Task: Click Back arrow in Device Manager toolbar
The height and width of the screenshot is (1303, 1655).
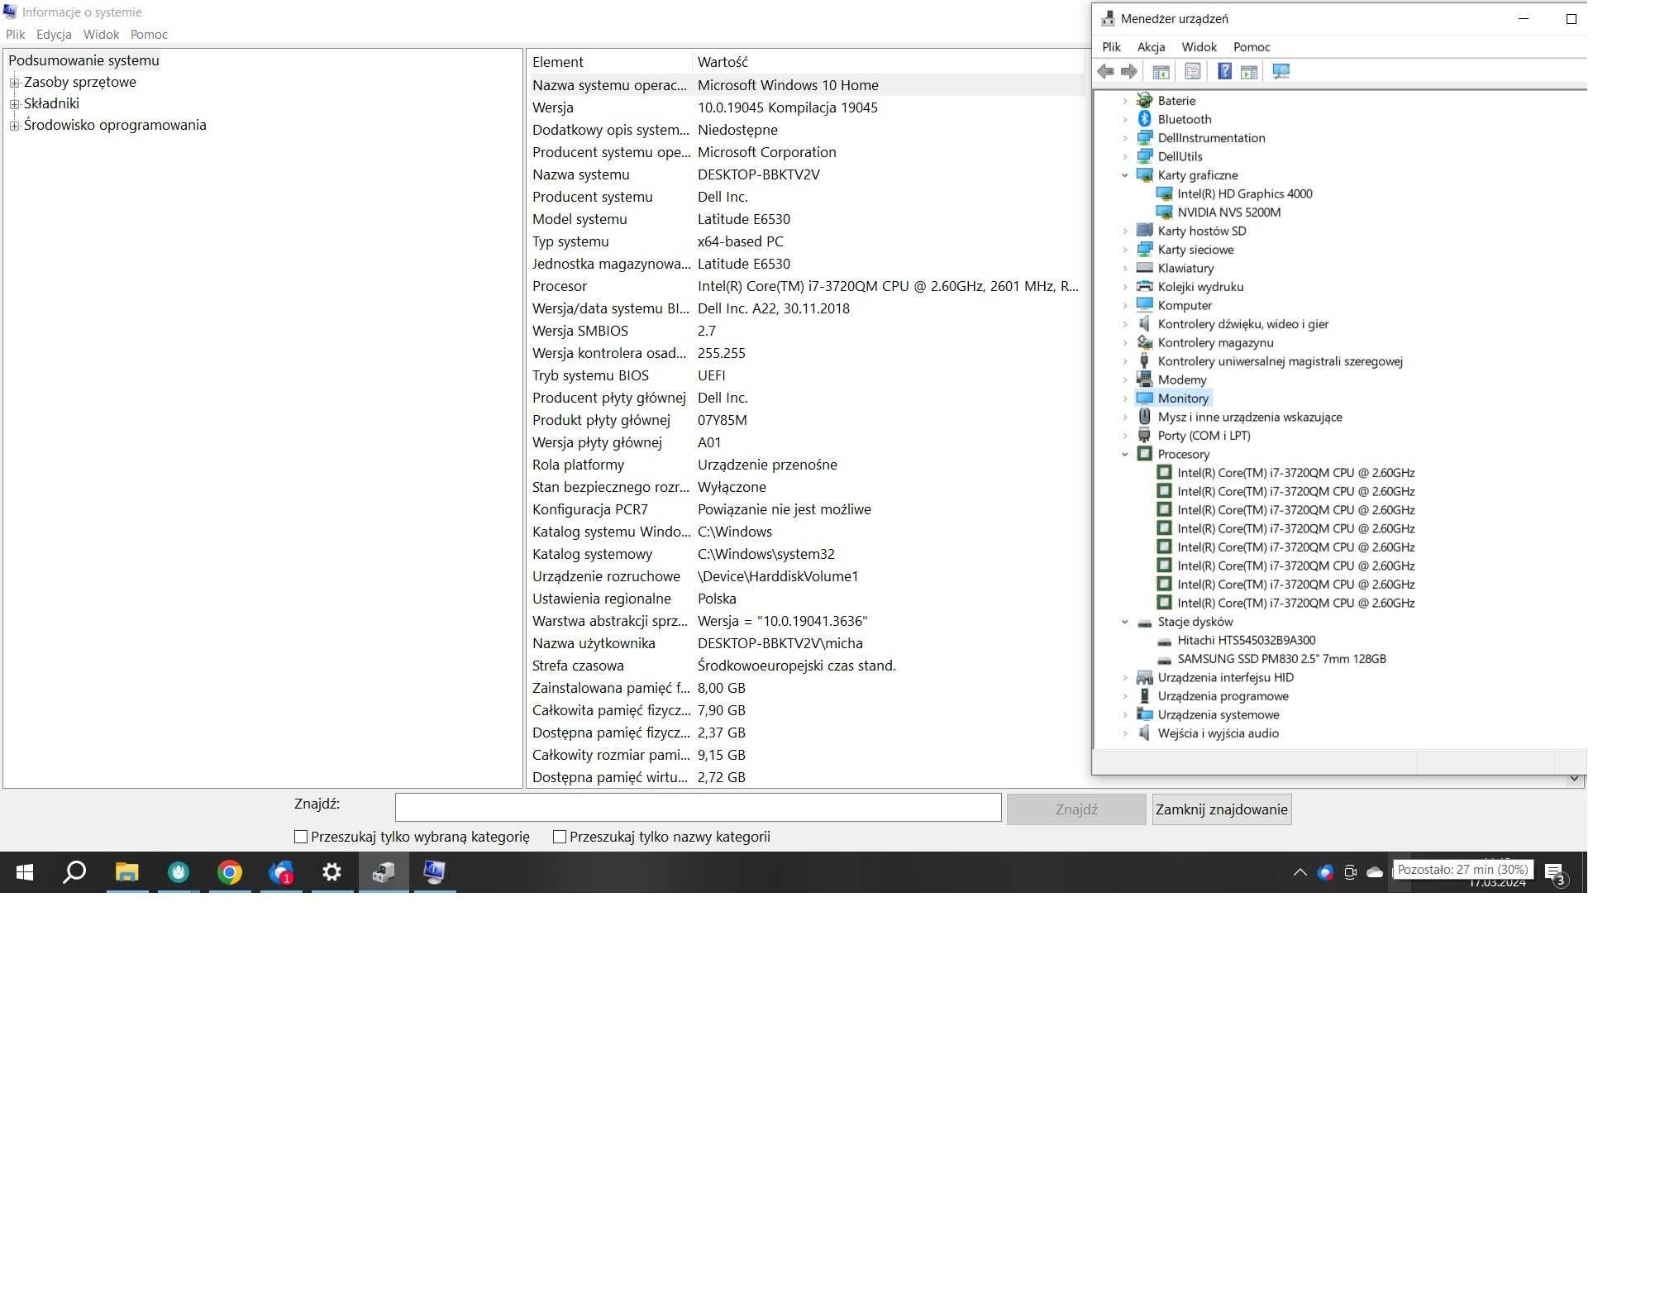Action: point(1105,71)
